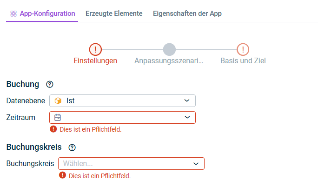Click the Einstellungen step label
The image size is (318, 194).
pos(95,61)
